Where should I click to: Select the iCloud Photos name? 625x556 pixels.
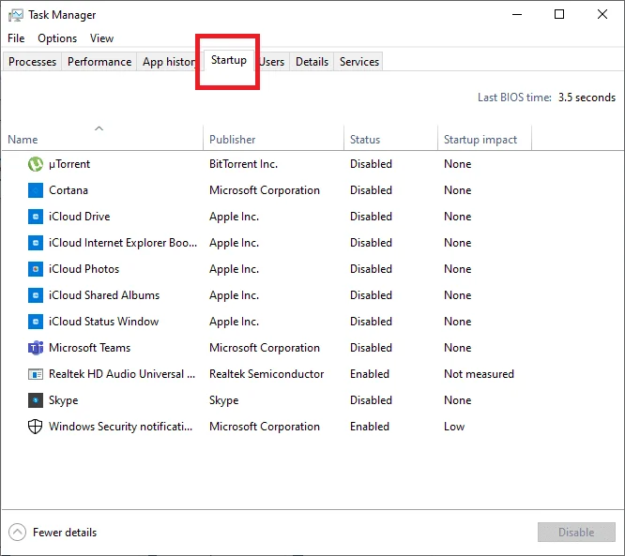pos(84,269)
